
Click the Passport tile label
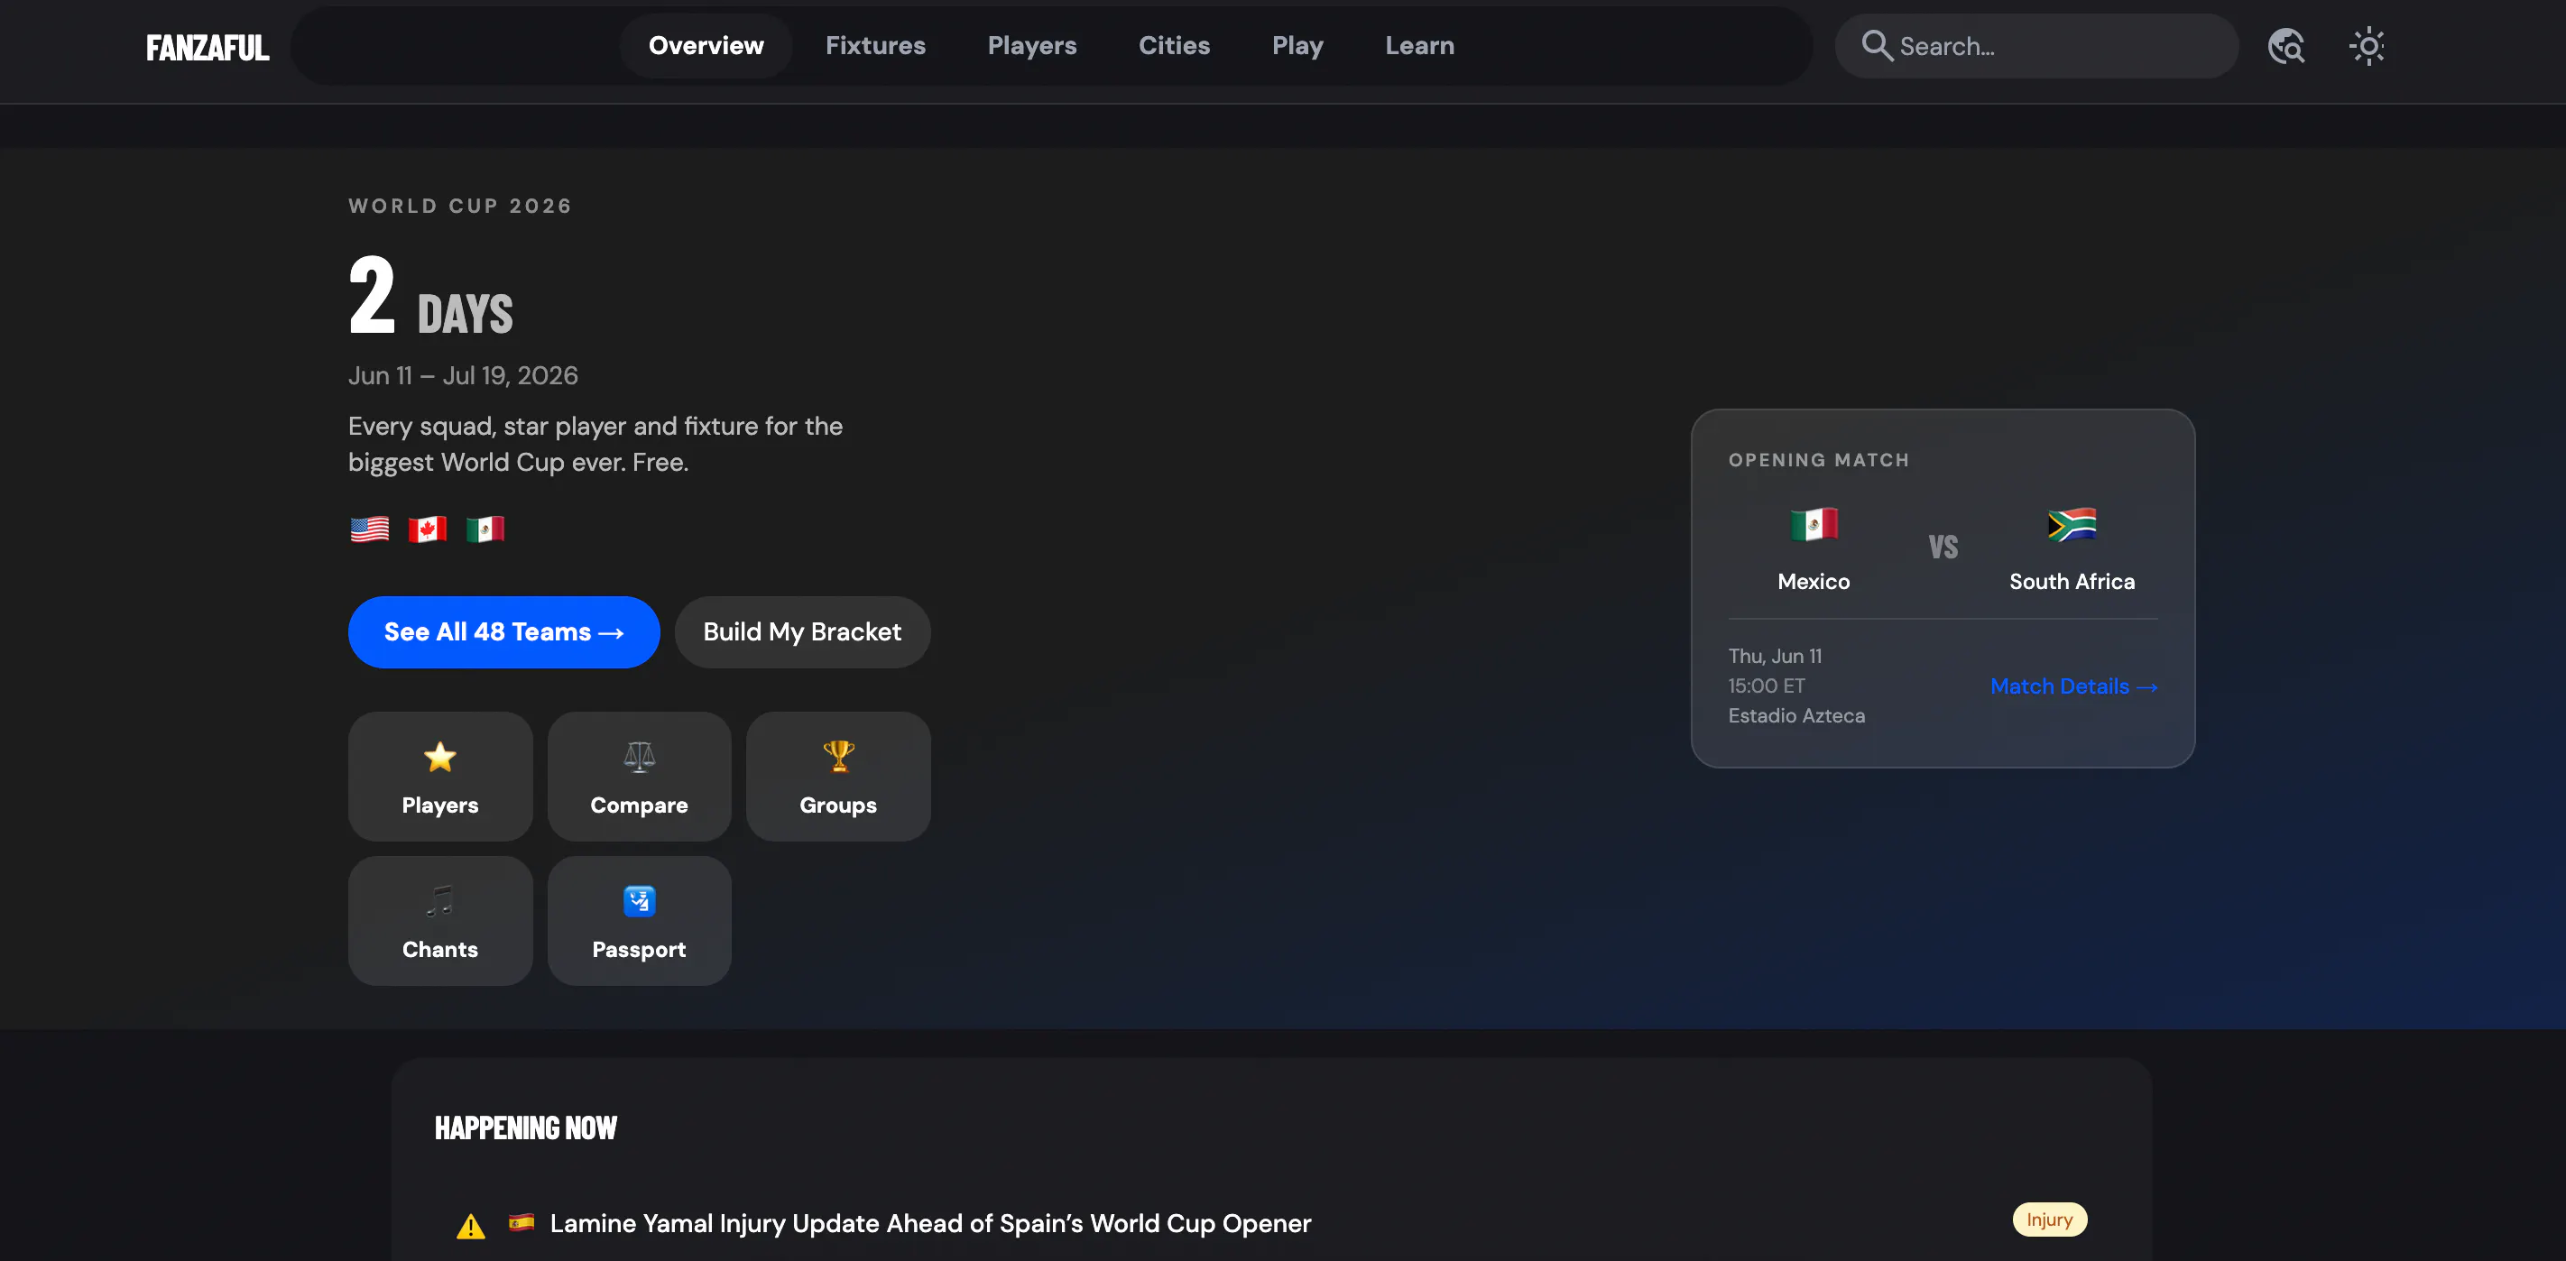(640, 949)
